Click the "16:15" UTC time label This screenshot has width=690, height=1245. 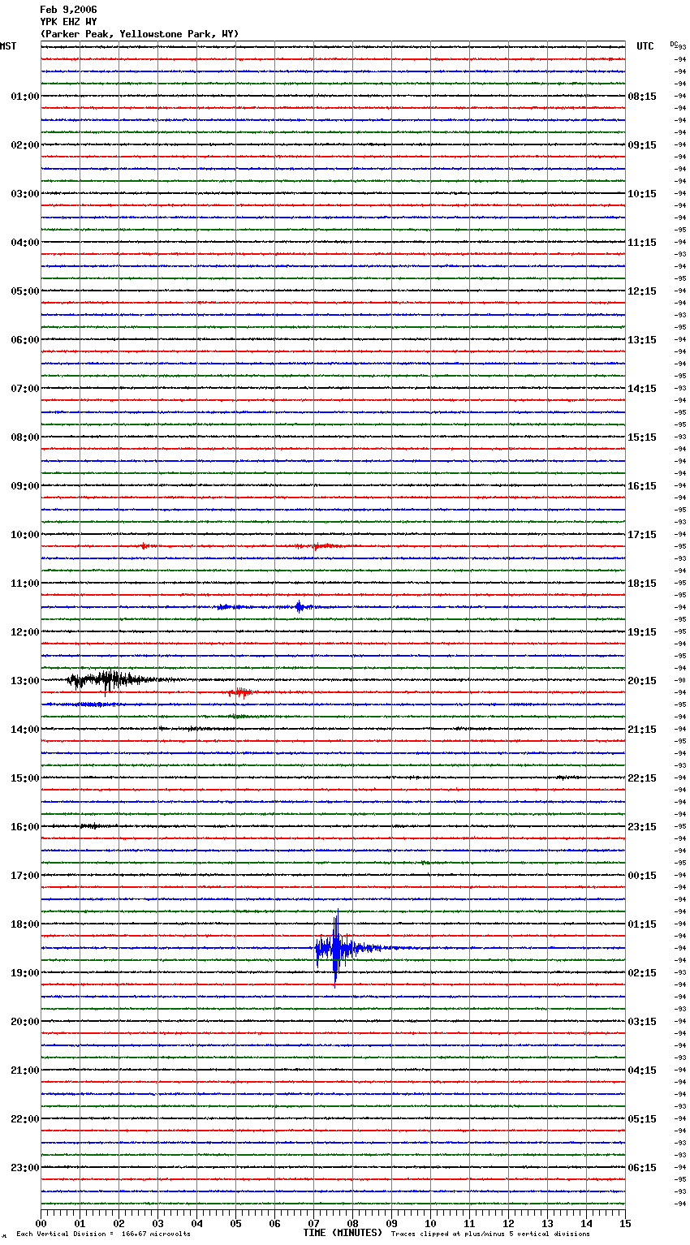tap(642, 486)
